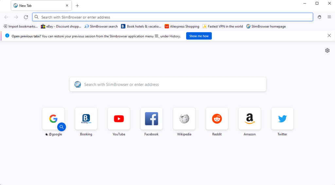Open Book hotels & vacations bookmark
Screen dimensions: 335x185
coord(141,26)
